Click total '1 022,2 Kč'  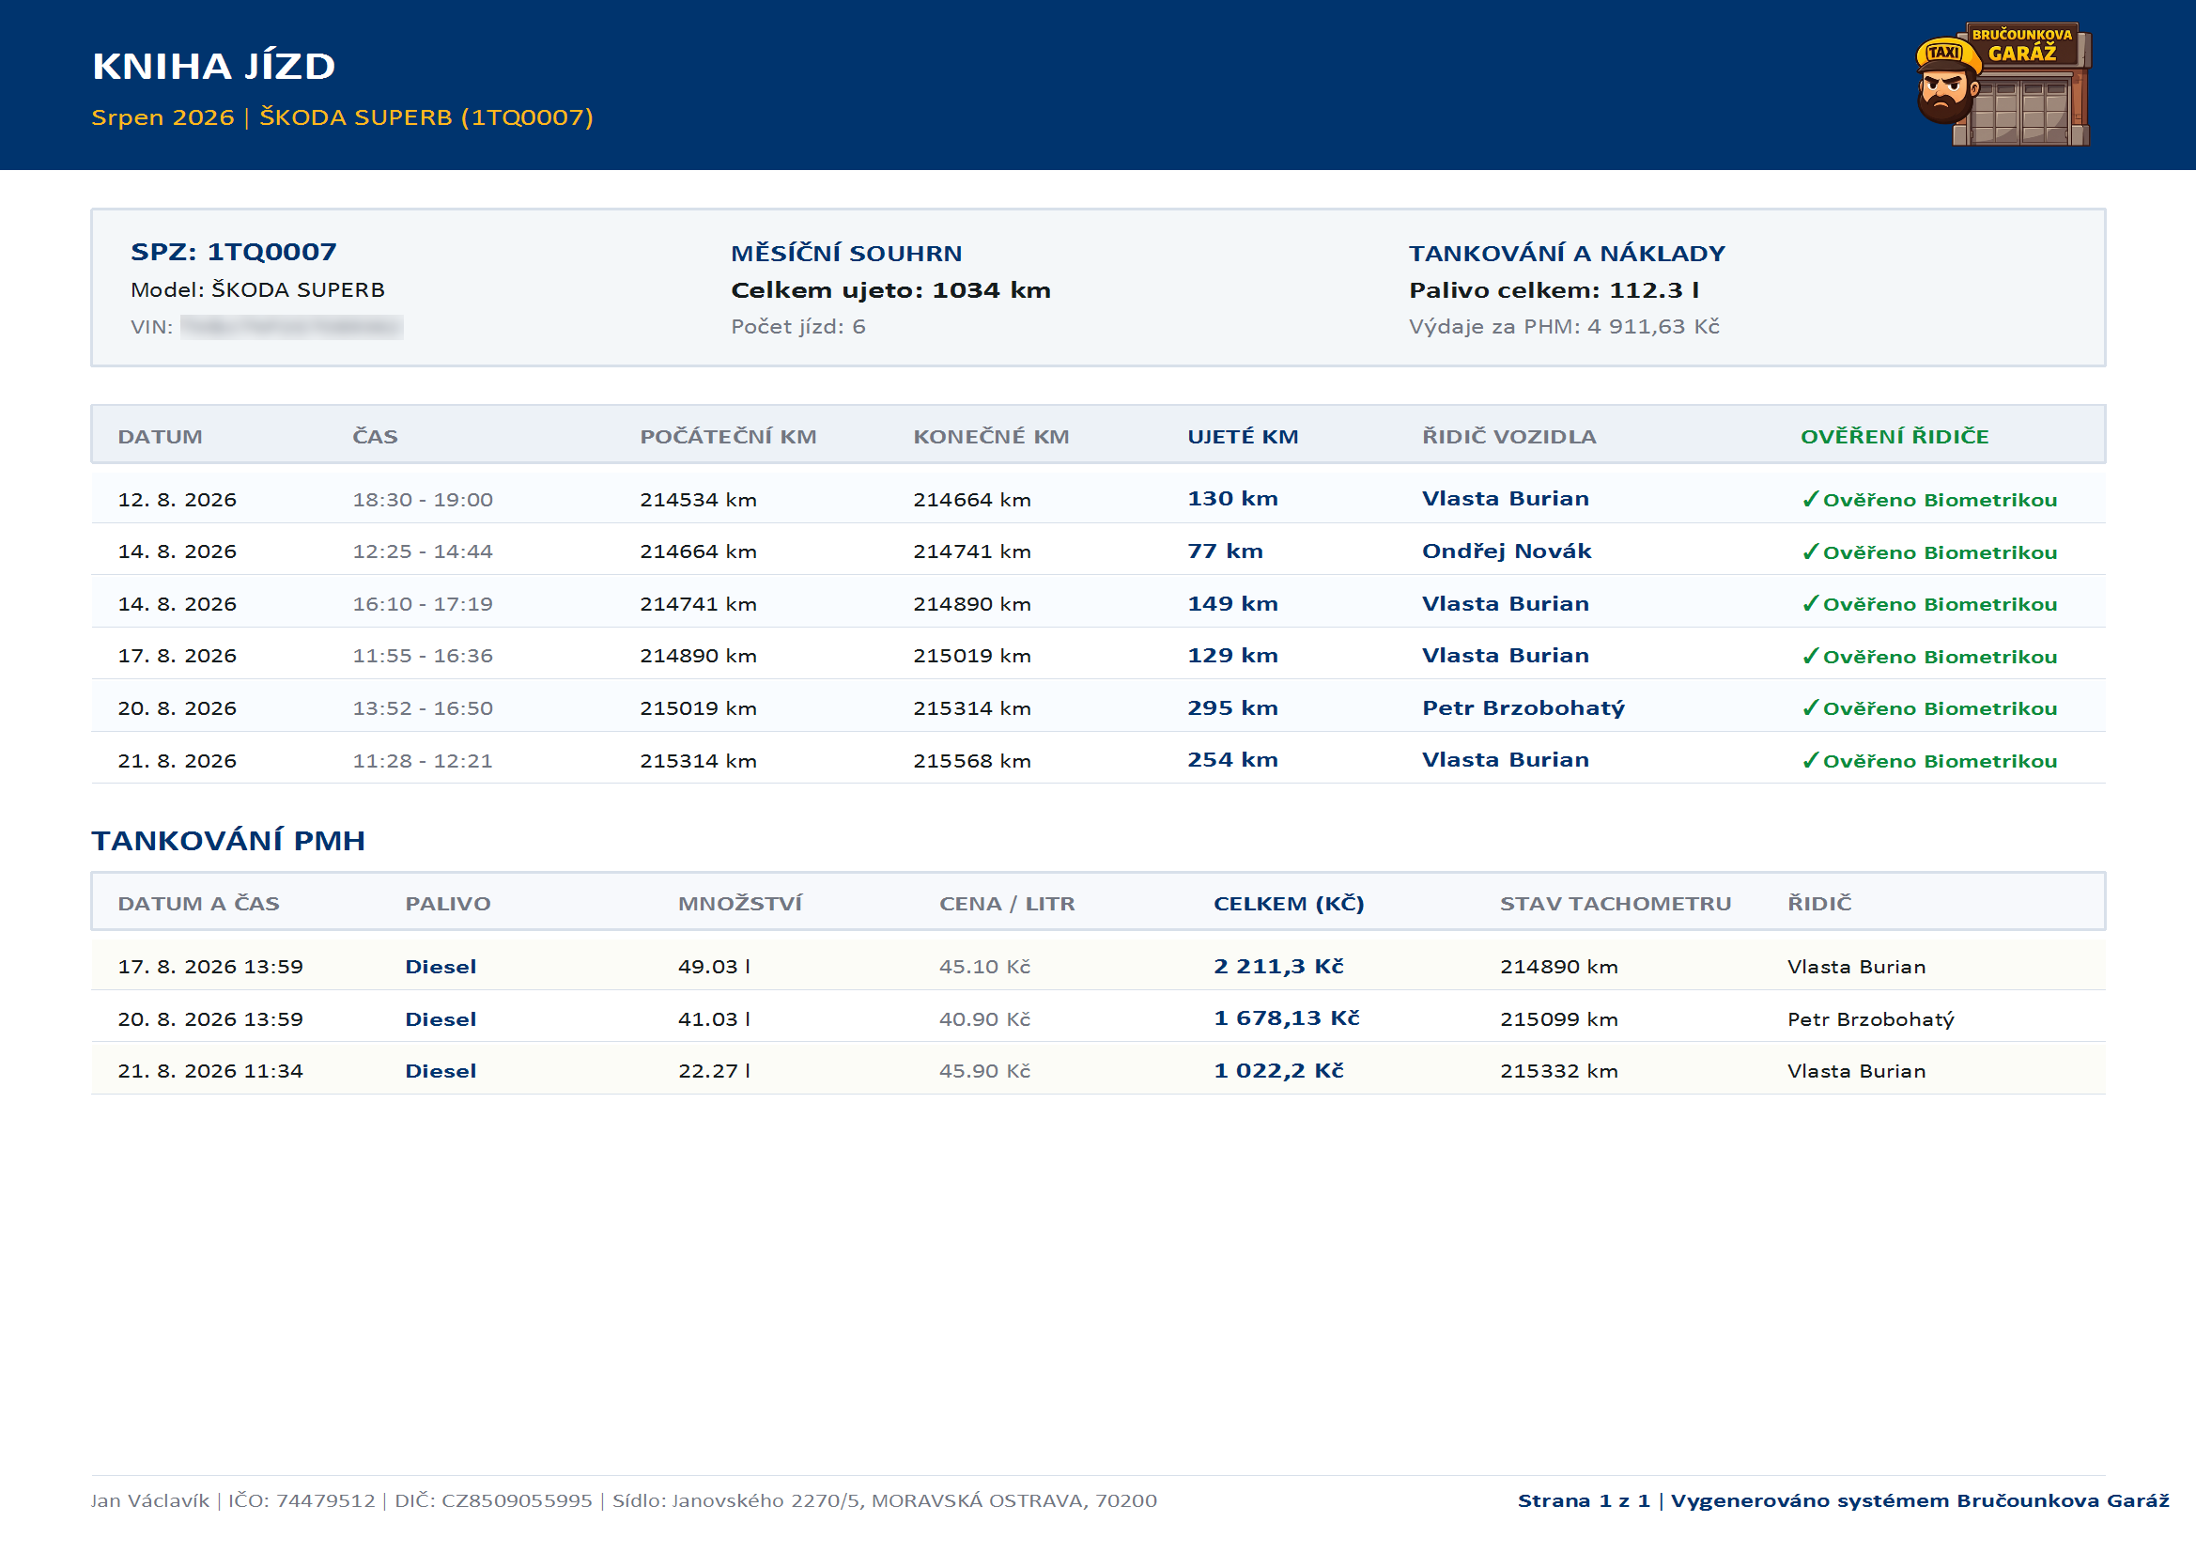(x=1278, y=1071)
